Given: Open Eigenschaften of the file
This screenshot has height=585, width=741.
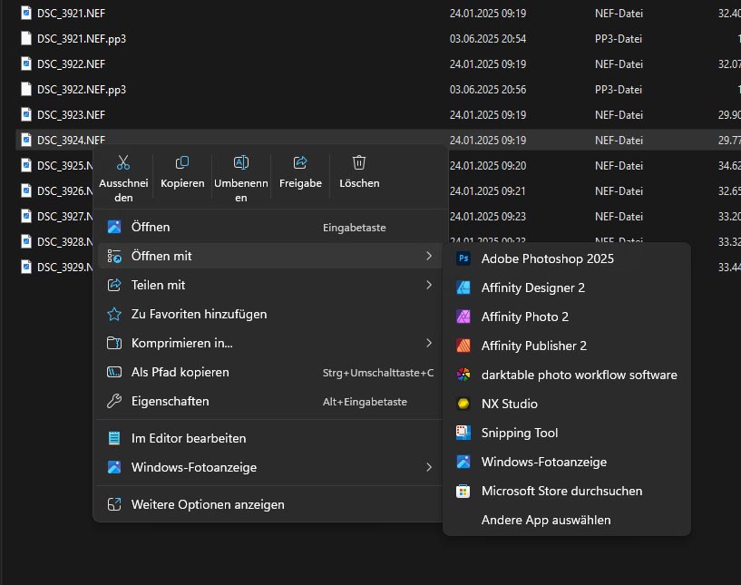Looking at the screenshot, I should [x=170, y=401].
